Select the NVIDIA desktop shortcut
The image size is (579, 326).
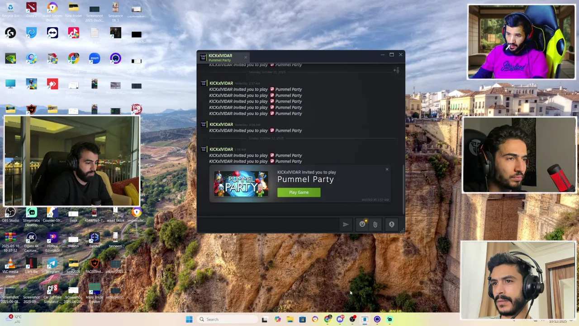point(10,59)
